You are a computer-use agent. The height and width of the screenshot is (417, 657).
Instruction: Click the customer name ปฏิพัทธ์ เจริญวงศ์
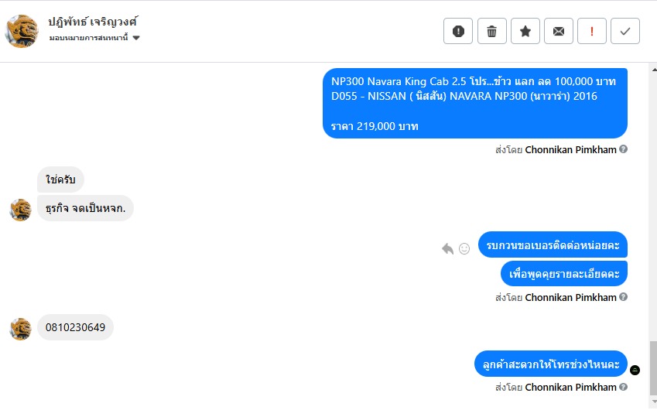93,22
